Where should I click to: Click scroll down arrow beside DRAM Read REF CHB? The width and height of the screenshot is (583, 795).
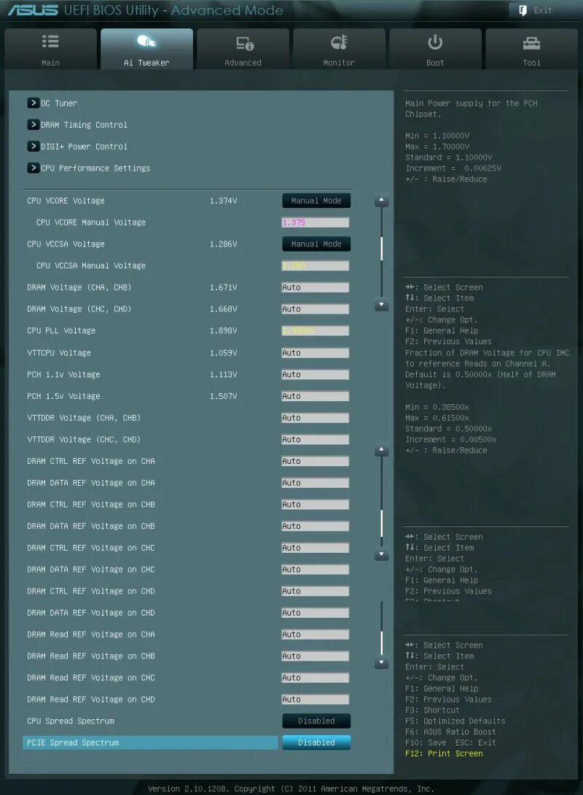pos(381,663)
